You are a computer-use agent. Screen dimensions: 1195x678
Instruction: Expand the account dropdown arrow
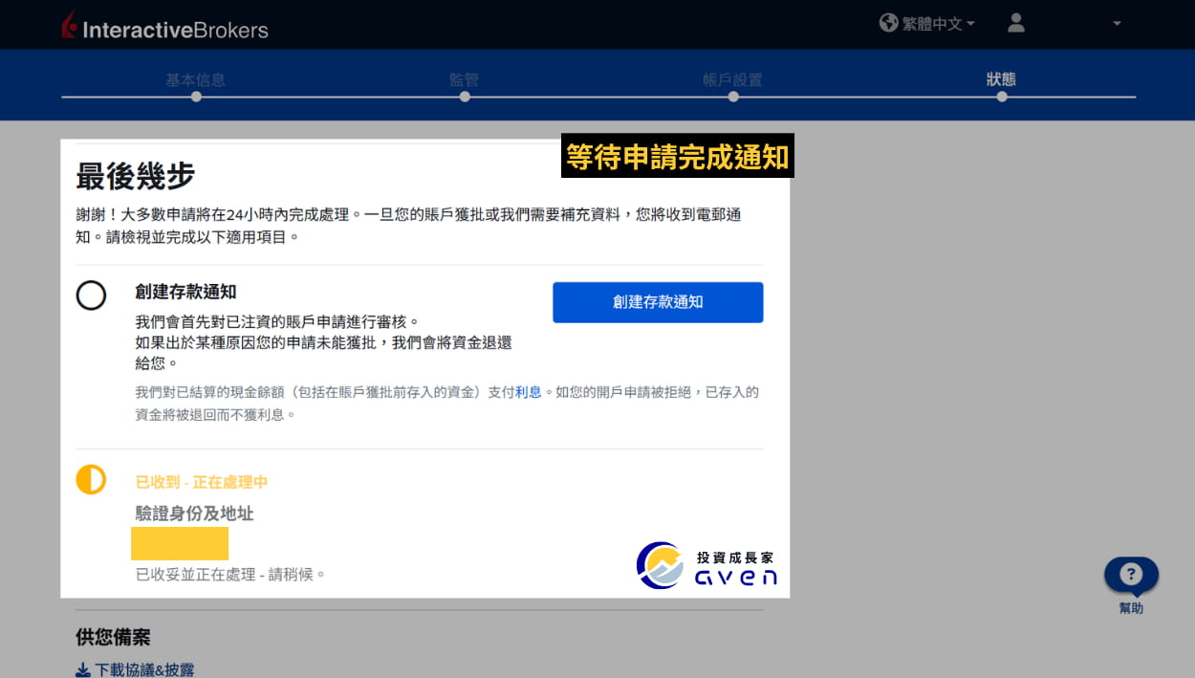[1117, 24]
